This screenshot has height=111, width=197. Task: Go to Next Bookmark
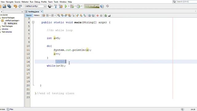pos(81,15)
